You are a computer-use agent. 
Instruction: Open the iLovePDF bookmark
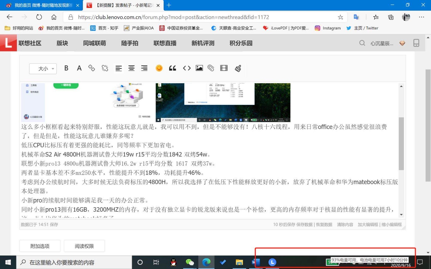tap(286, 28)
